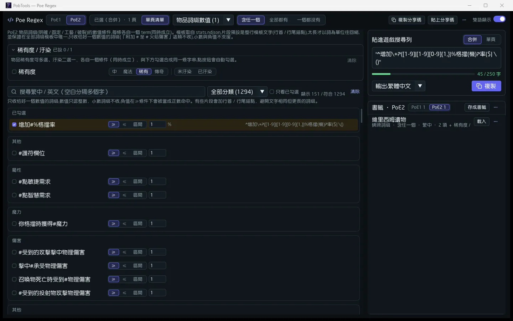Click the modifier list scrollbar
513x321 pixels.
click(x=361, y=116)
